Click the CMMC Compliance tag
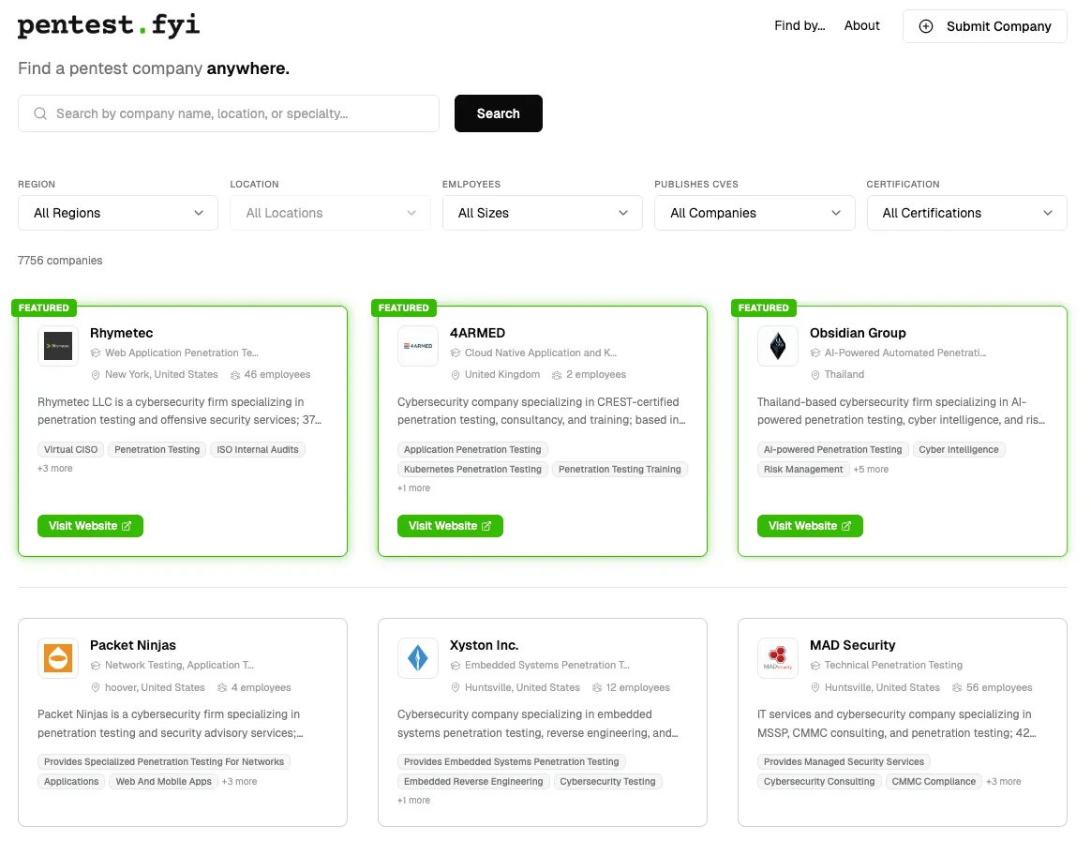Image resolution: width=1091 pixels, height=841 pixels. (934, 782)
